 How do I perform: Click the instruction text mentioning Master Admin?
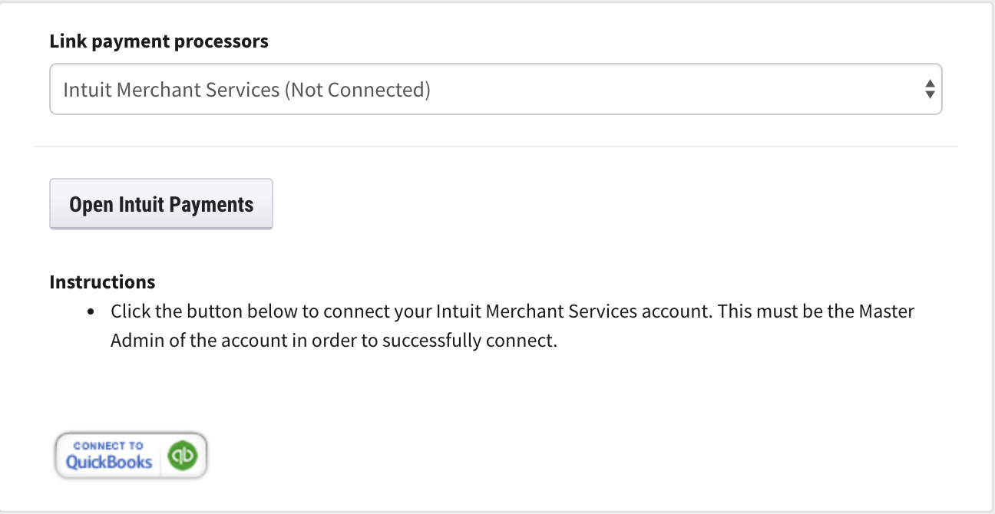coord(512,326)
